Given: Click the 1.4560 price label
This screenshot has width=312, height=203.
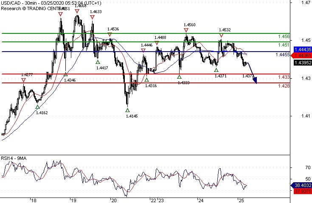Looking at the screenshot, I should (x=190, y=25).
